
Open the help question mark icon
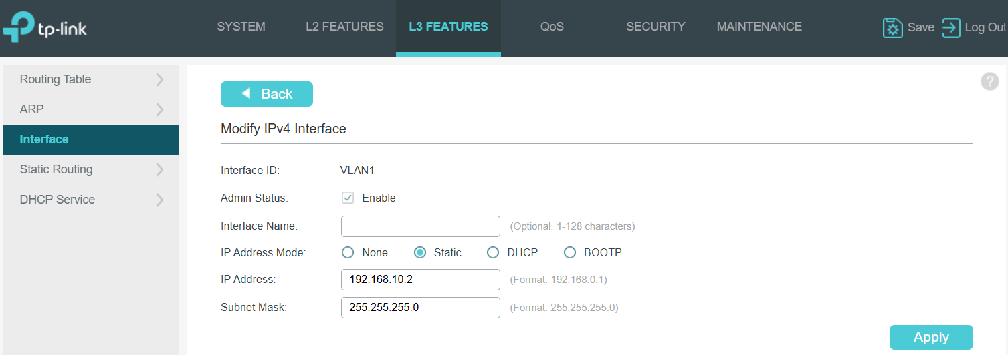coord(989,81)
